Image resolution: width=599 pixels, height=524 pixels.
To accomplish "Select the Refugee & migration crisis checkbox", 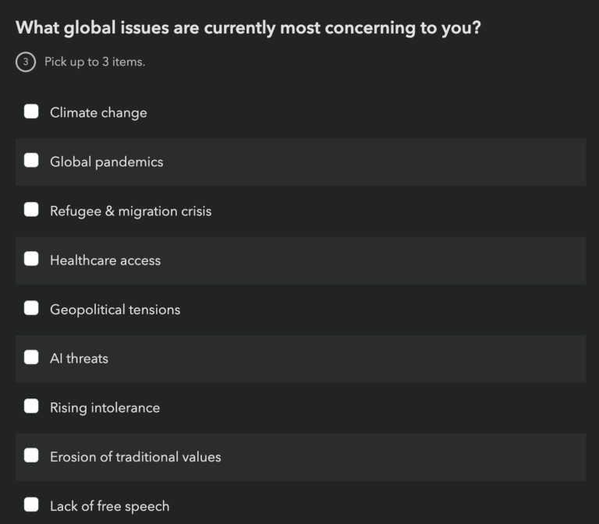I will [x=31, y=210].
